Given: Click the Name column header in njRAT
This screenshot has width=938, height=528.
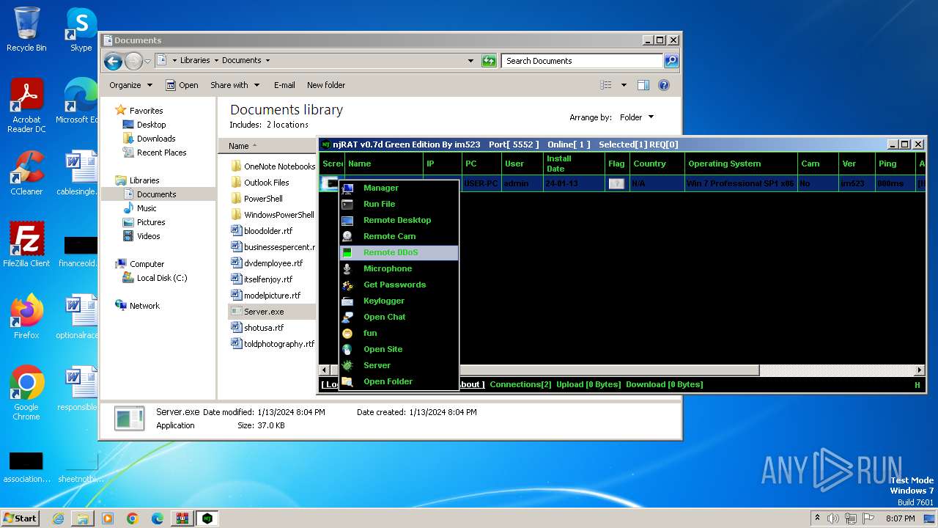Looking at the screenshot, I should pos(383,164).
